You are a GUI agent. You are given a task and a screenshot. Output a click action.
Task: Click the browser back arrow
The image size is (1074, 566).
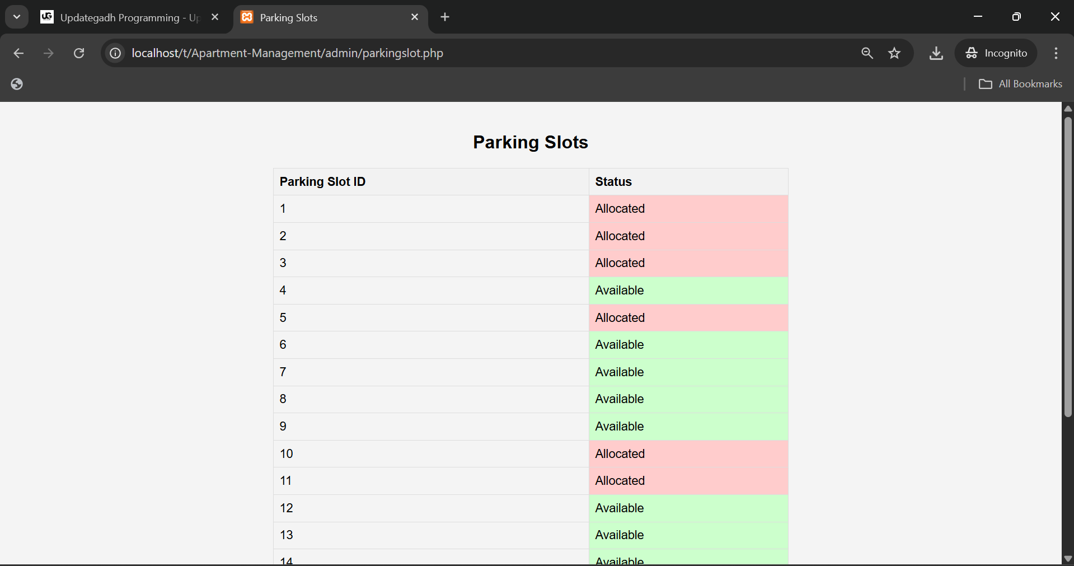tap(18, 53)
